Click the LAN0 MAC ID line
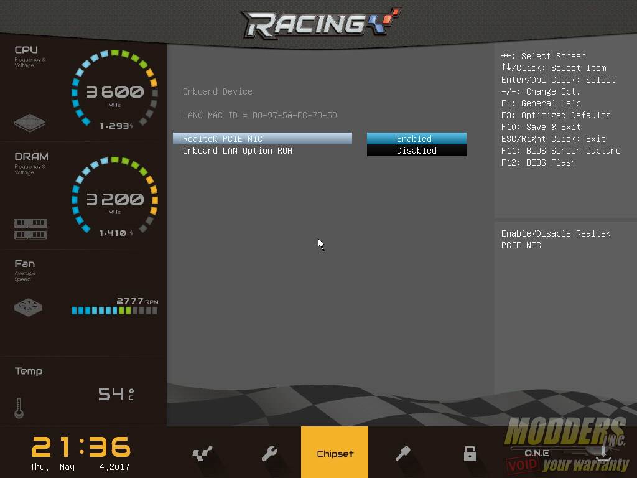Image resolution: width=637 pixels, height=478 pixels. click(x=259, y=115)
